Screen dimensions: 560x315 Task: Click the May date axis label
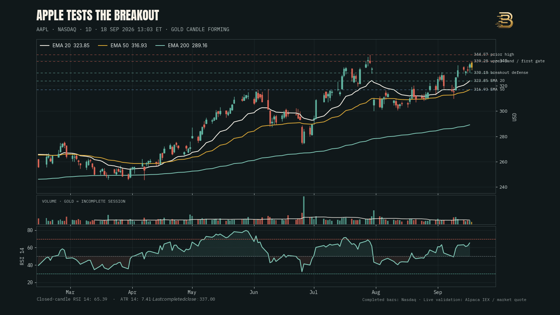tap(192, 292)
